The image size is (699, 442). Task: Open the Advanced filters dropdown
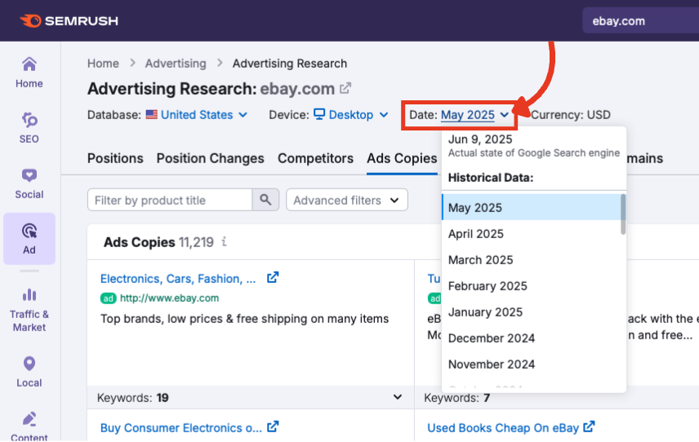pos(346,200)
